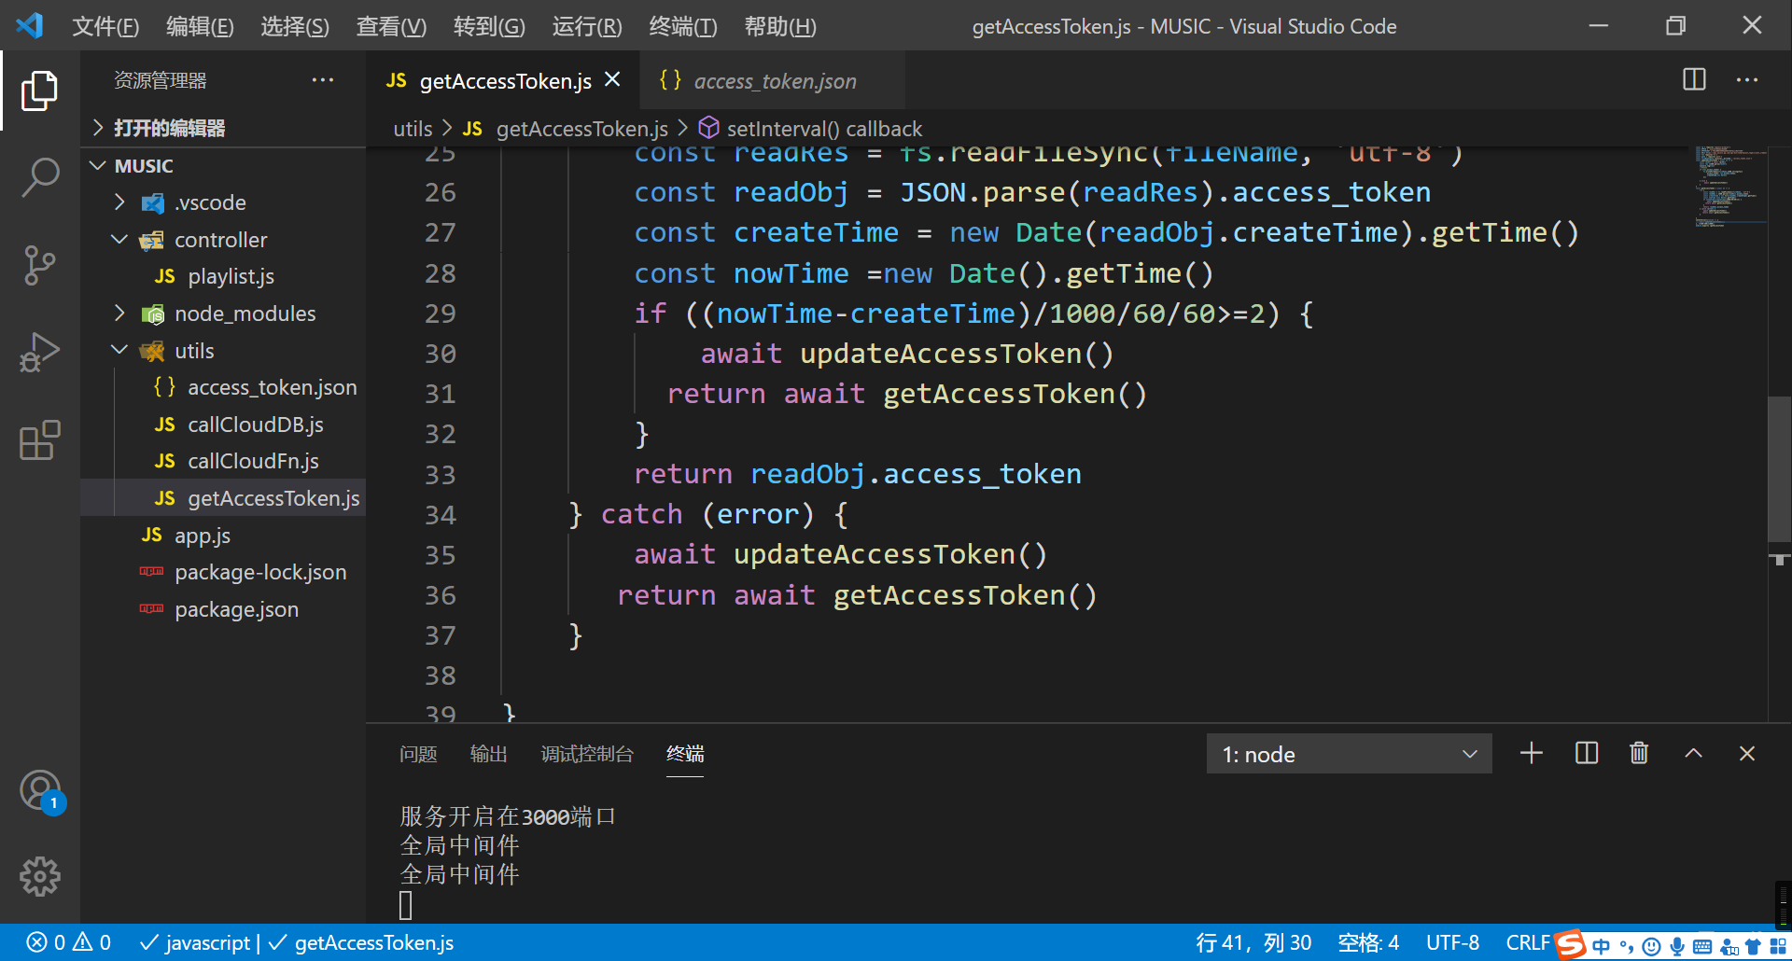Open the 帮助(H) menu
1792x961 pixels.
pyautogui.click(x=780, y=26)
